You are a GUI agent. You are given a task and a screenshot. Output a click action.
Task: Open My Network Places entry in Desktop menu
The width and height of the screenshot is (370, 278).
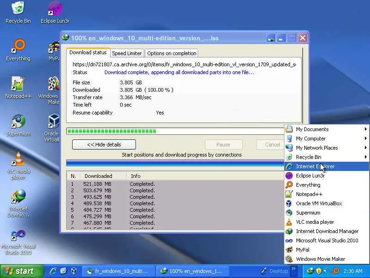click(327, 147)
